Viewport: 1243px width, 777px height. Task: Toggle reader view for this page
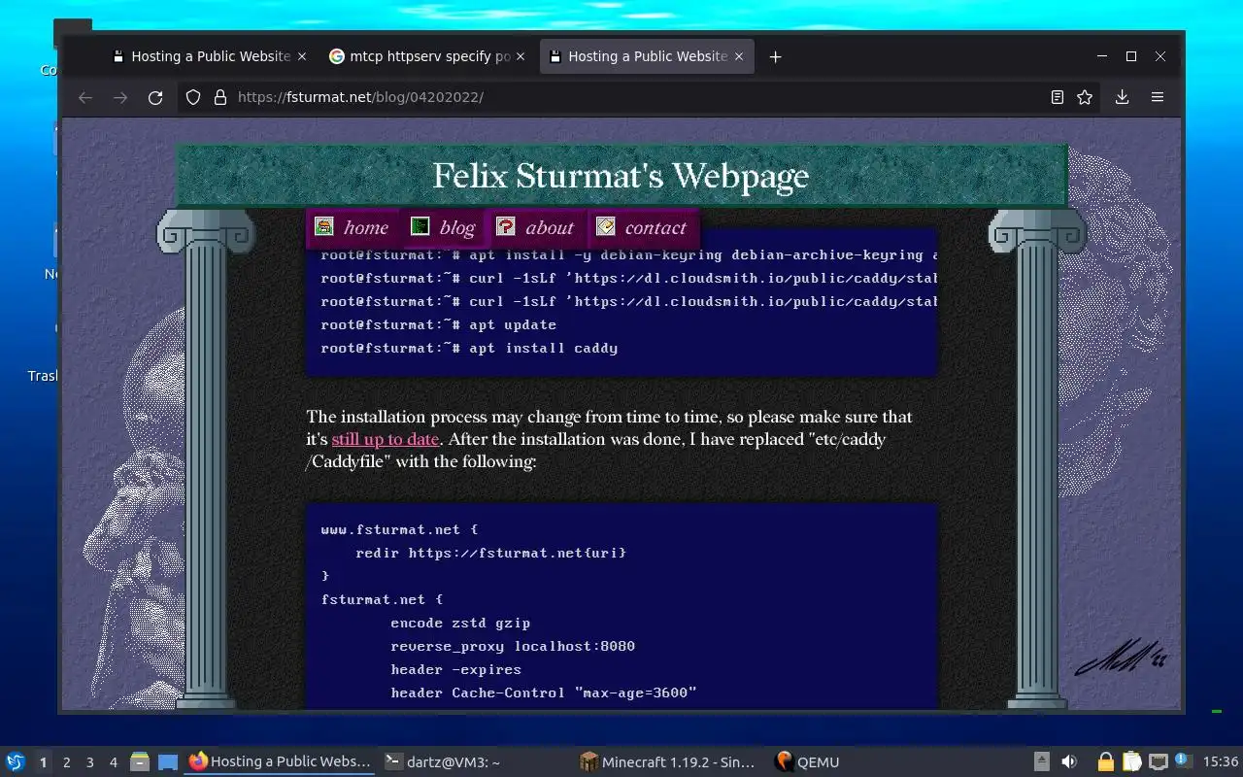click(1058, 97)
